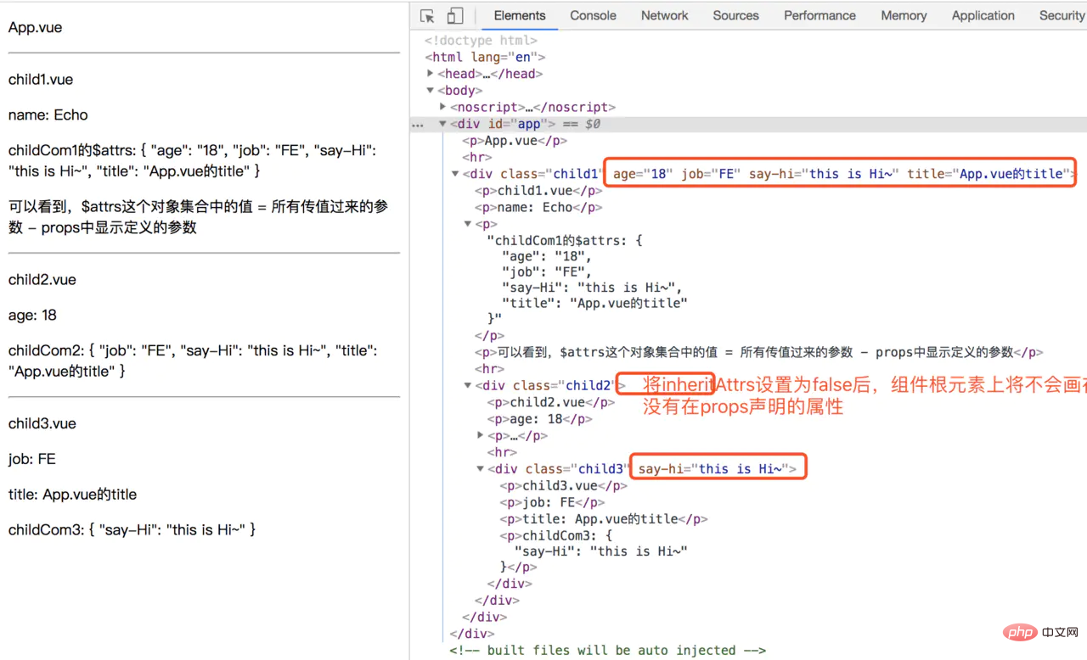Open the Console tab
Viewport: 1087px width, 660px height.
(594, 15)
